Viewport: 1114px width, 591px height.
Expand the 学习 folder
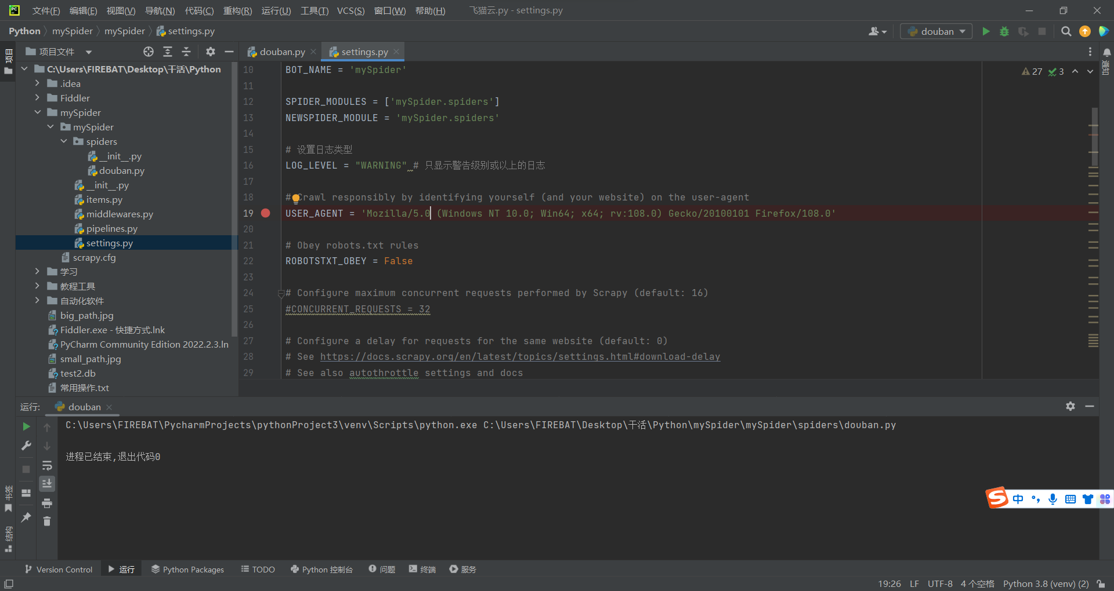click(x=37, y=272)
